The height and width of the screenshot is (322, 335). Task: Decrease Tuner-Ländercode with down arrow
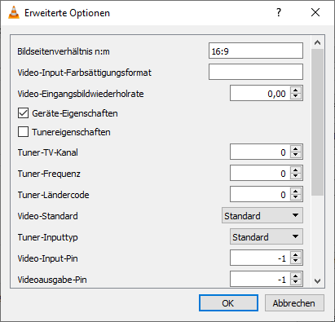(x=296, y=197)
